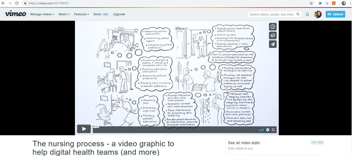Open the View Stats link
352x156 pixels.
tap(317, 142)
